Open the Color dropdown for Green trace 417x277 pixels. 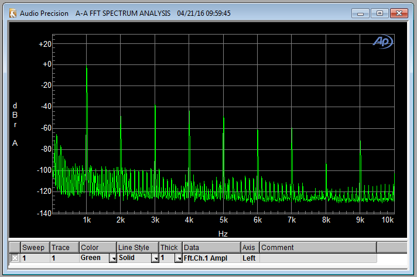tap(113, 258)
